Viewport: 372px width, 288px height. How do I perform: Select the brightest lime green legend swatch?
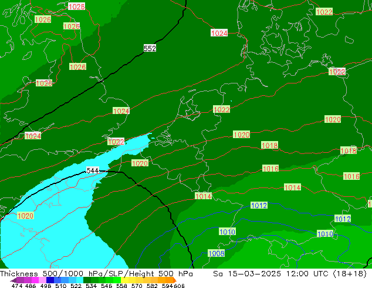[x=117, y=280]
